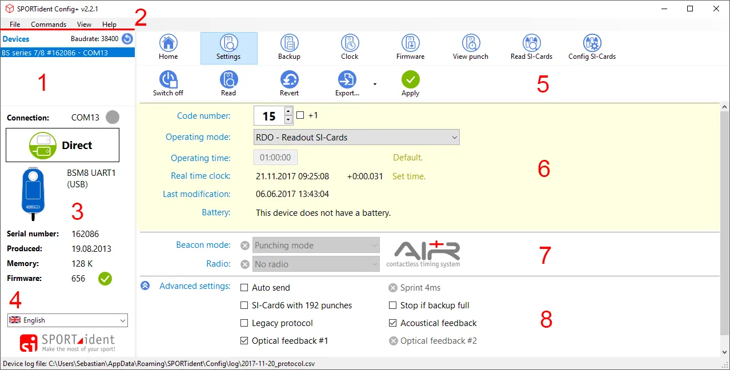The width and height of the screenshot is (730, 370).
Task: Click the serial number value 162086
Action: [x=85, y=234]
